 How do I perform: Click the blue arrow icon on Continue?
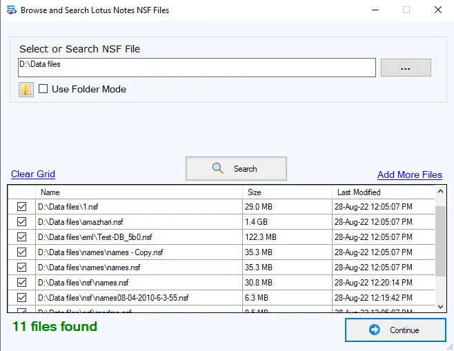[x=375, y=330]
